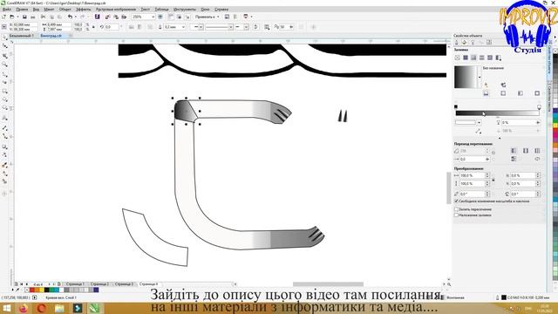The height and width of the screenshot is (314, 558).
Task: Toggle the free scale and skew checkbox
Action: tap(456, 201)
